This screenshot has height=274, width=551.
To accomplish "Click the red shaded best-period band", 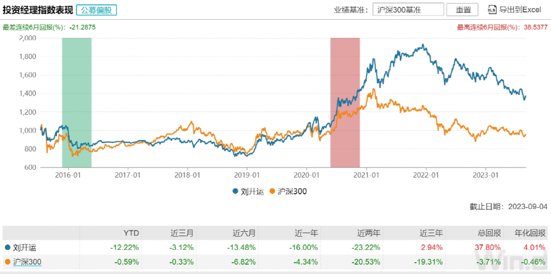I will pos(345,102).
